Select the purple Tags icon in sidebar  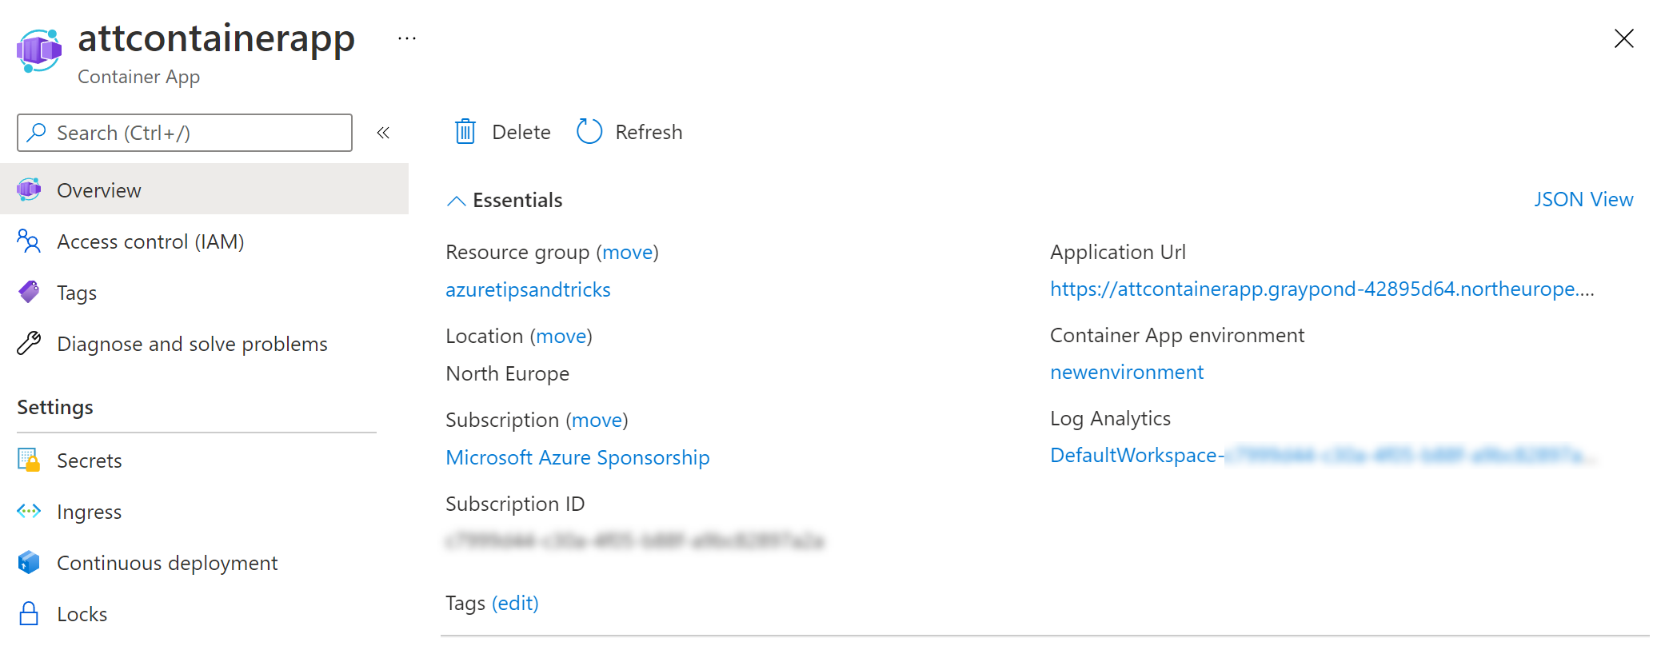click(x=29, y=293)
